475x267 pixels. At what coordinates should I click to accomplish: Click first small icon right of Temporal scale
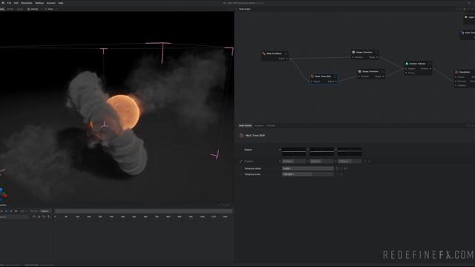click(337, 174)
